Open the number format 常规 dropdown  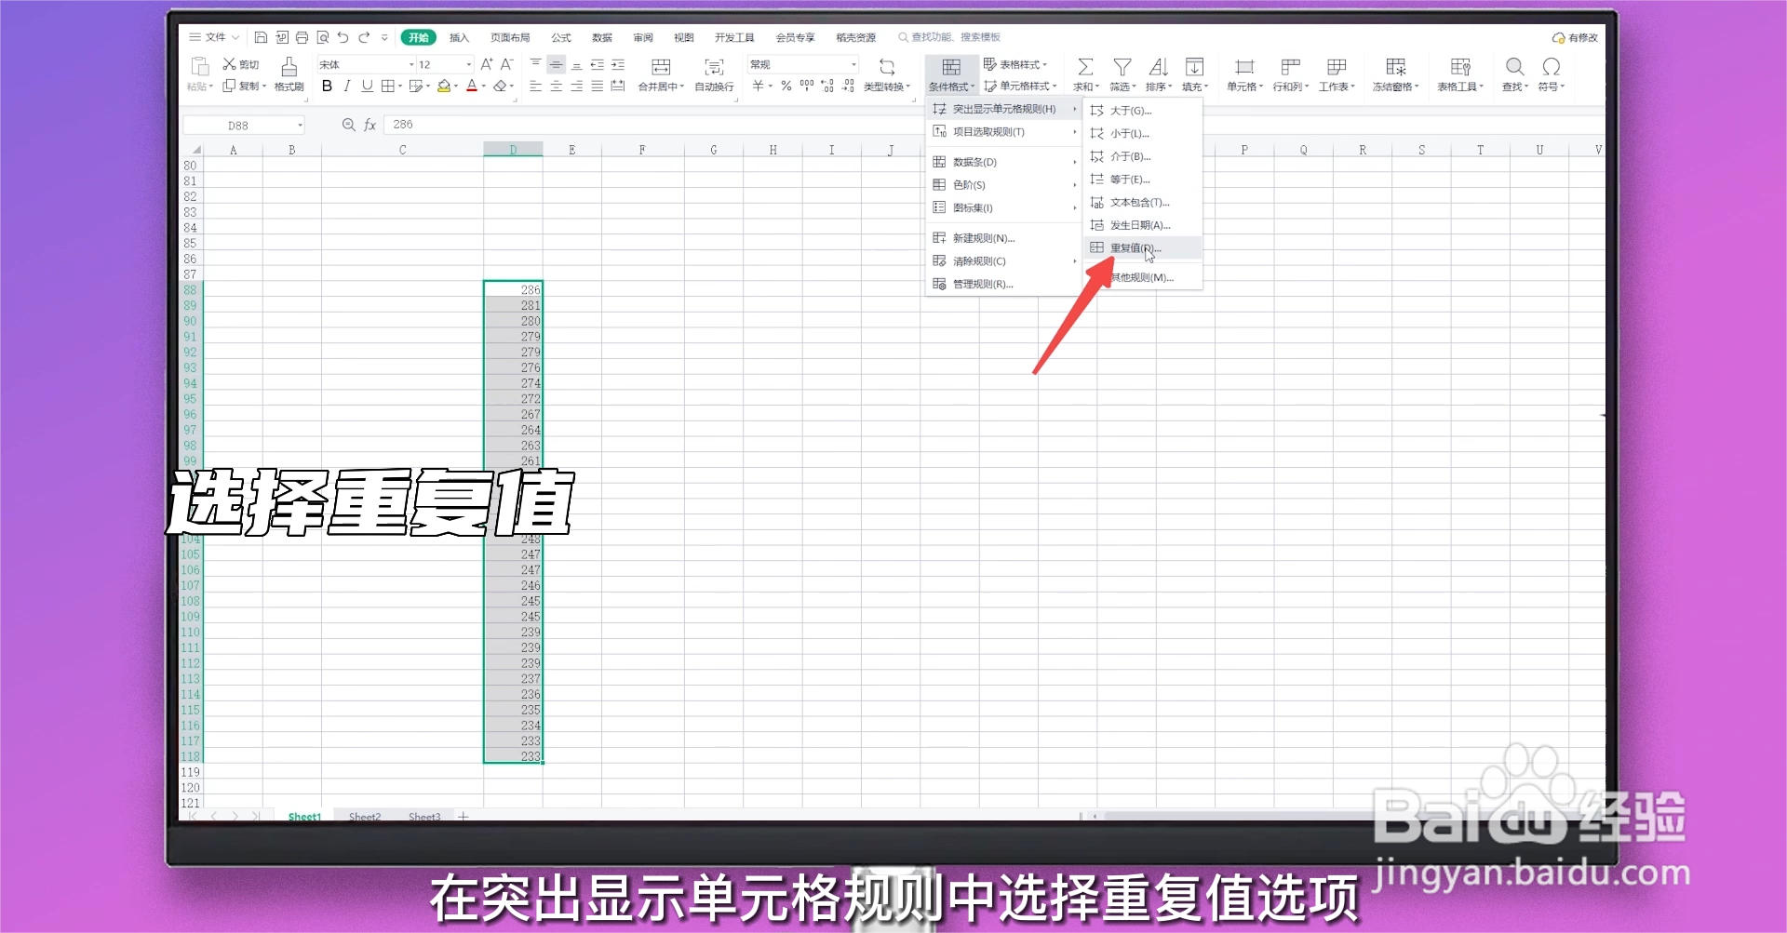pyautogui.click(x=853, y=64)
